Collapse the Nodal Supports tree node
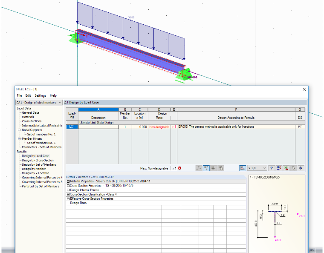 [x=19, y=130]
